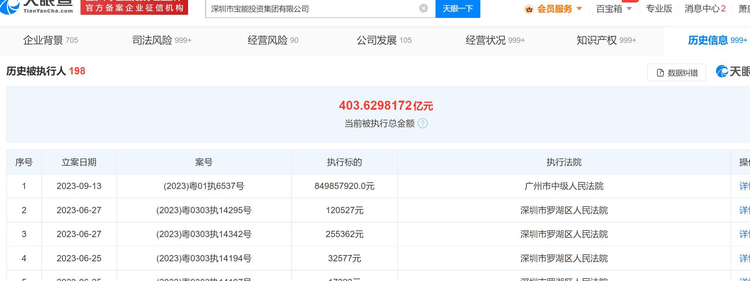Screen dimensions: 750x281
Task: Select case number (2023)粤0303执14194号
Action: (204, 259)
